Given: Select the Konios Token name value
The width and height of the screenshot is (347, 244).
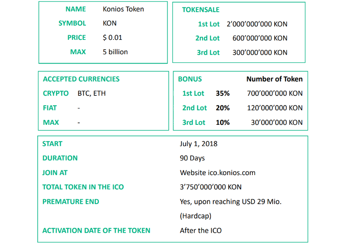Looking at the screenshot, I should point(123,9).
